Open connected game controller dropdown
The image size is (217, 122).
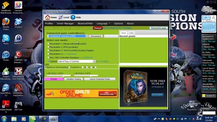[87, 36]
